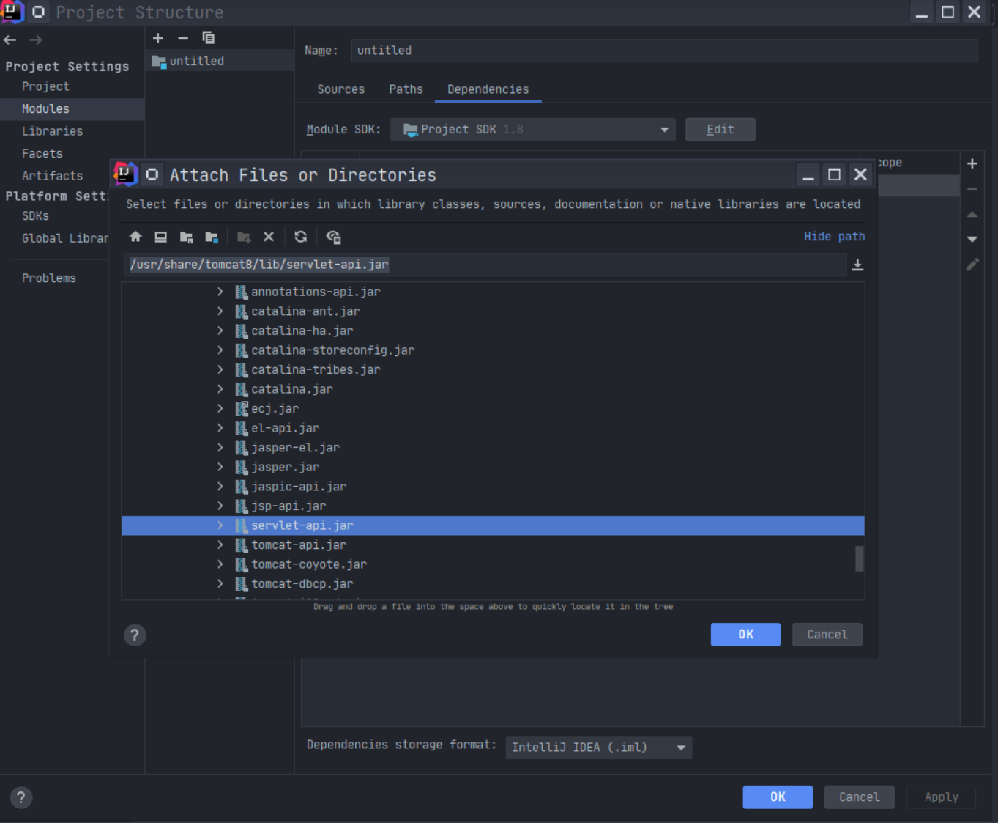Click OK in Project Structure window
The height and width of the screenshot is (823, 998).
(x=778, y=797)
